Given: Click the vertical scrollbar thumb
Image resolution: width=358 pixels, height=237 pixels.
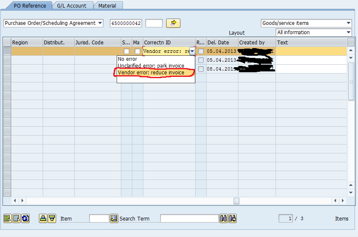Looking at the screenshot, I should point(351,82).
